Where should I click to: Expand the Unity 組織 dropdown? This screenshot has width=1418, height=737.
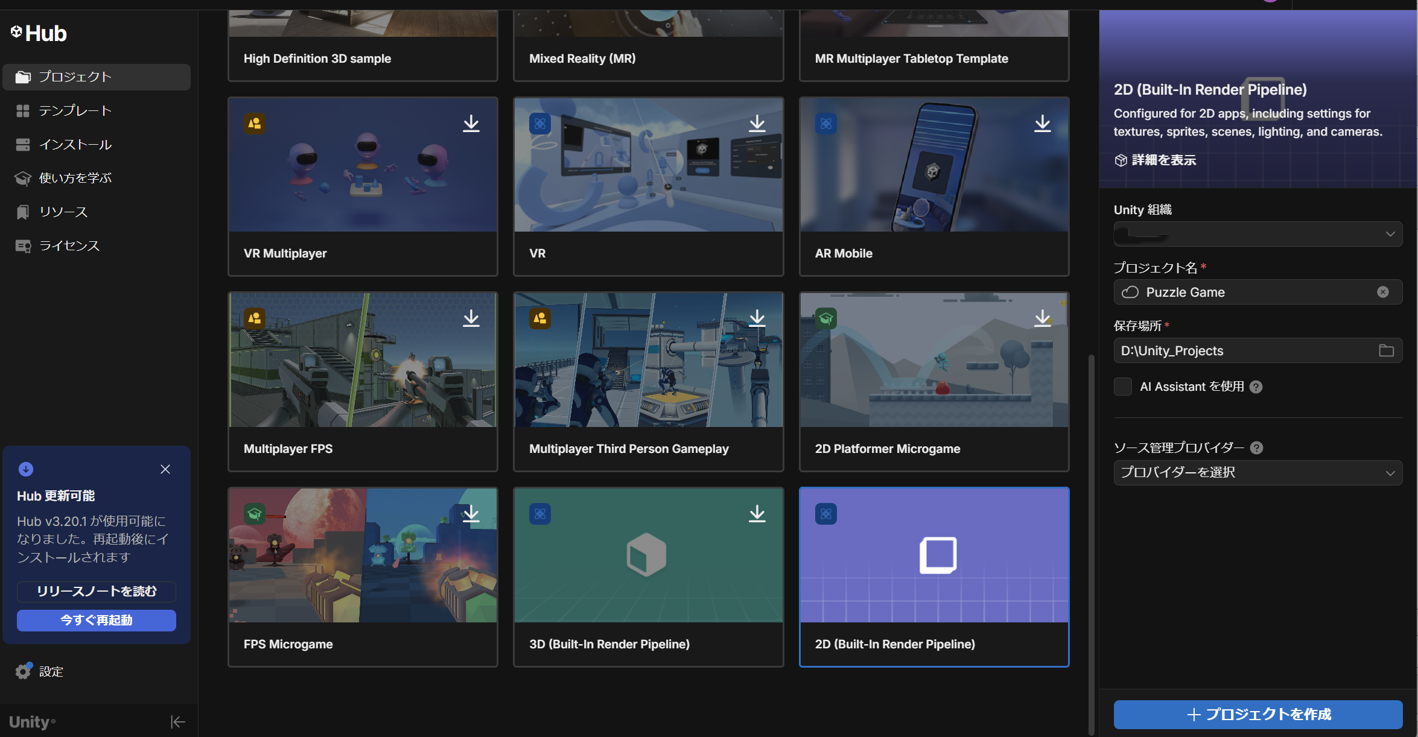[1258, 234]
